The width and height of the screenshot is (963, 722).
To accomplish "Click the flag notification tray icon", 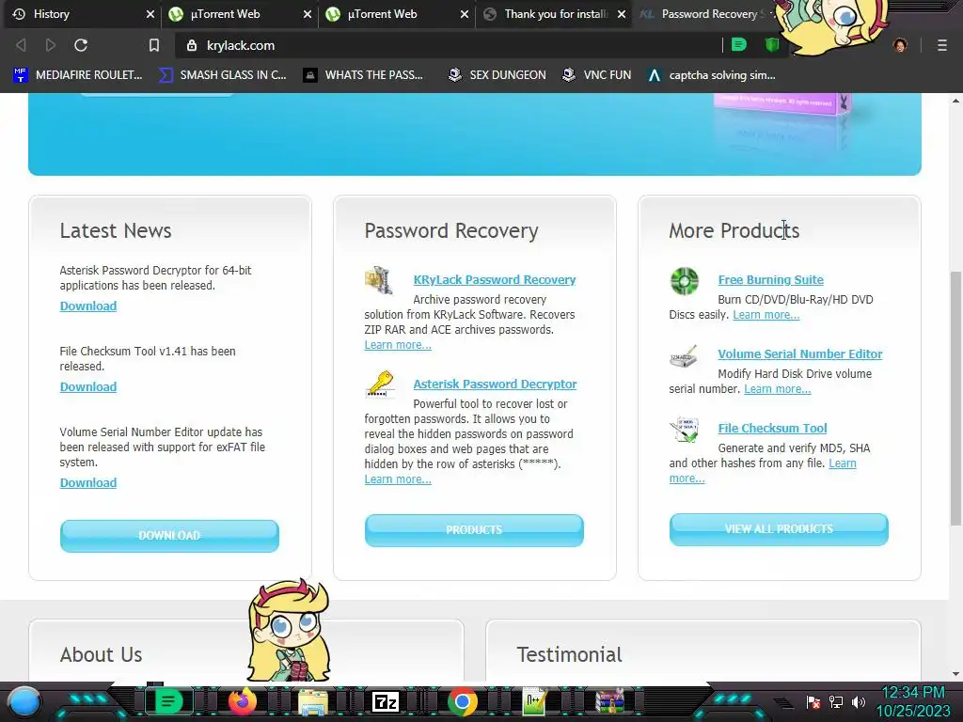I will point(813,701).
